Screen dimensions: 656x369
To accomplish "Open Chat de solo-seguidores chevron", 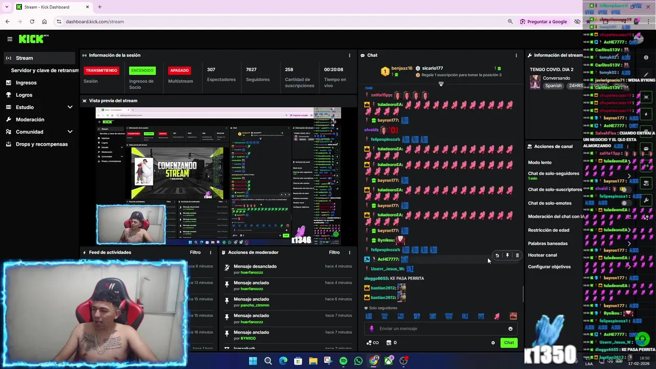I will coord(629,176).
